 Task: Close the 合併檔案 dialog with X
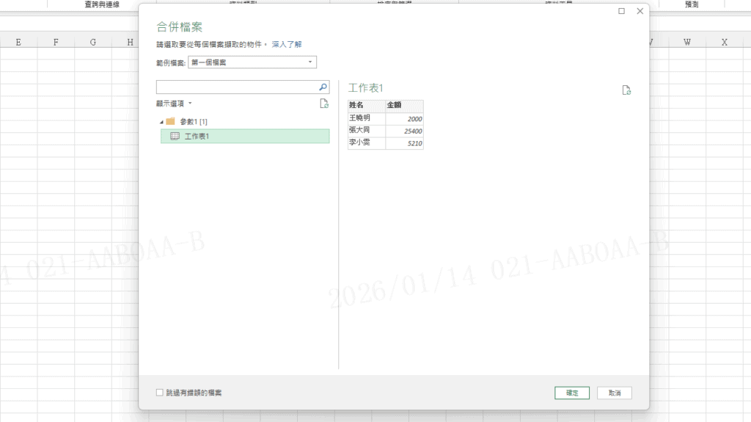[x=640, y=11]
